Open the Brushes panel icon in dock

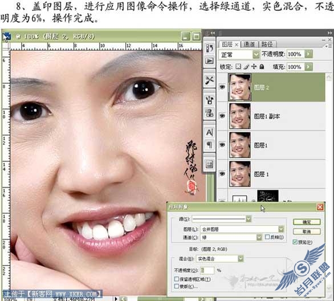(209, 100)
